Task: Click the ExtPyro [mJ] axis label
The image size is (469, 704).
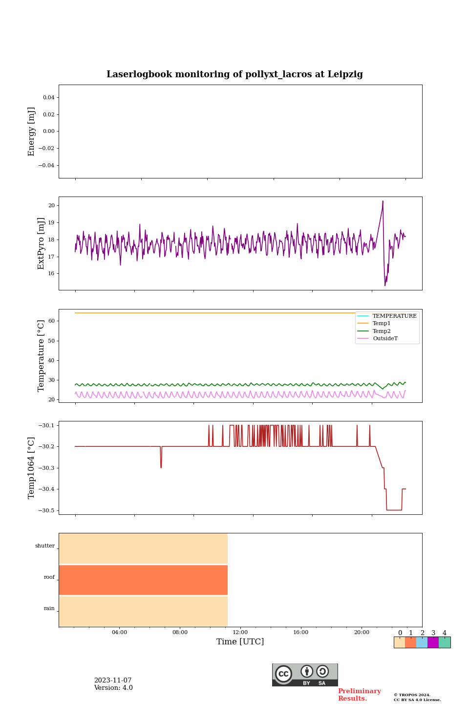Action: tap(41, 243)
